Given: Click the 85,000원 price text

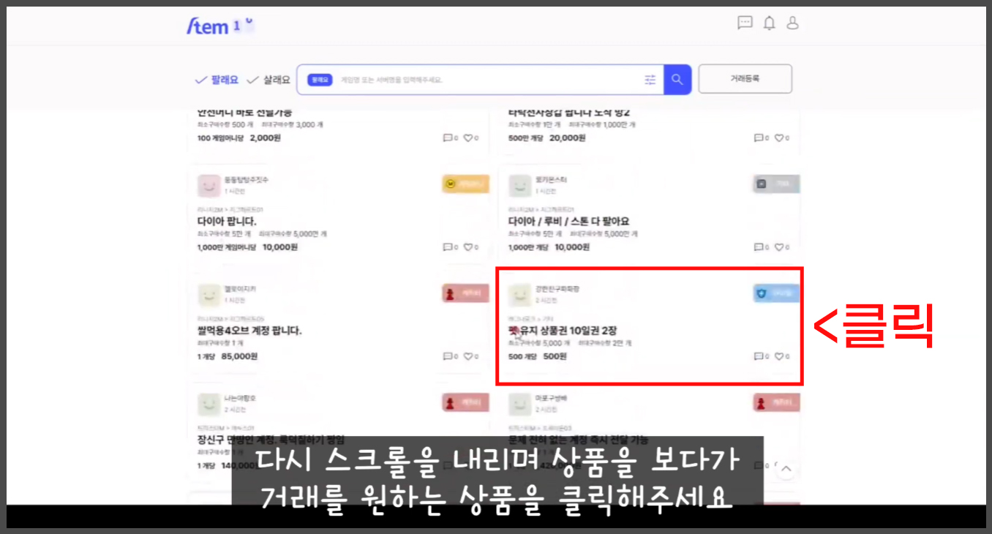Looking at the screenshot, I should click(x=239, y=357).
